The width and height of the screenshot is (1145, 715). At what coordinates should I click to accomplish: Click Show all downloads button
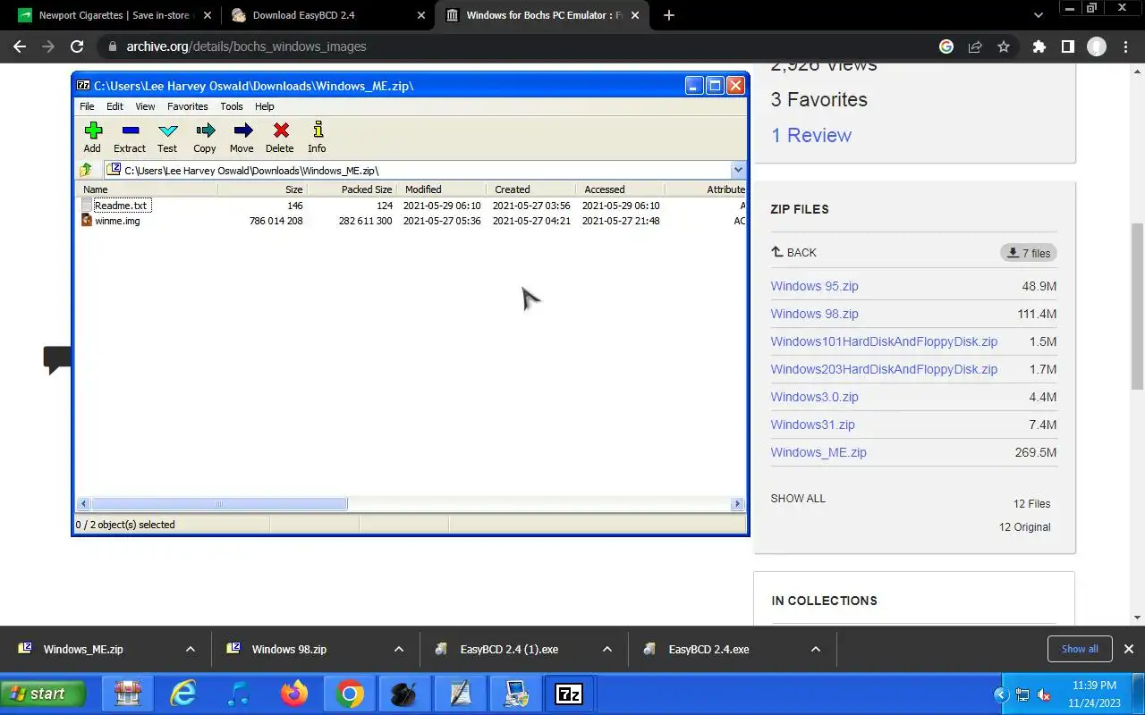point(1080,649)
